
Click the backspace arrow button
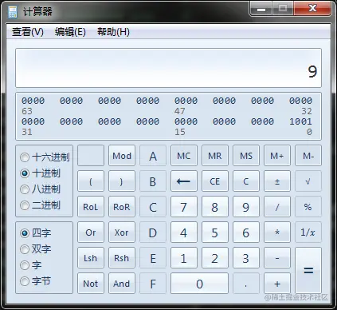tap(184, 181)
